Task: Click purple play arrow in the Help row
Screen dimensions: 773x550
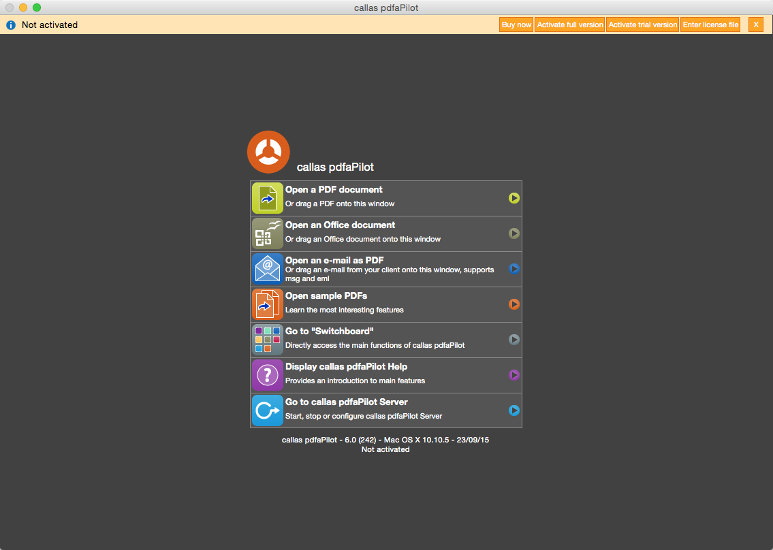Action: [514, 375]
